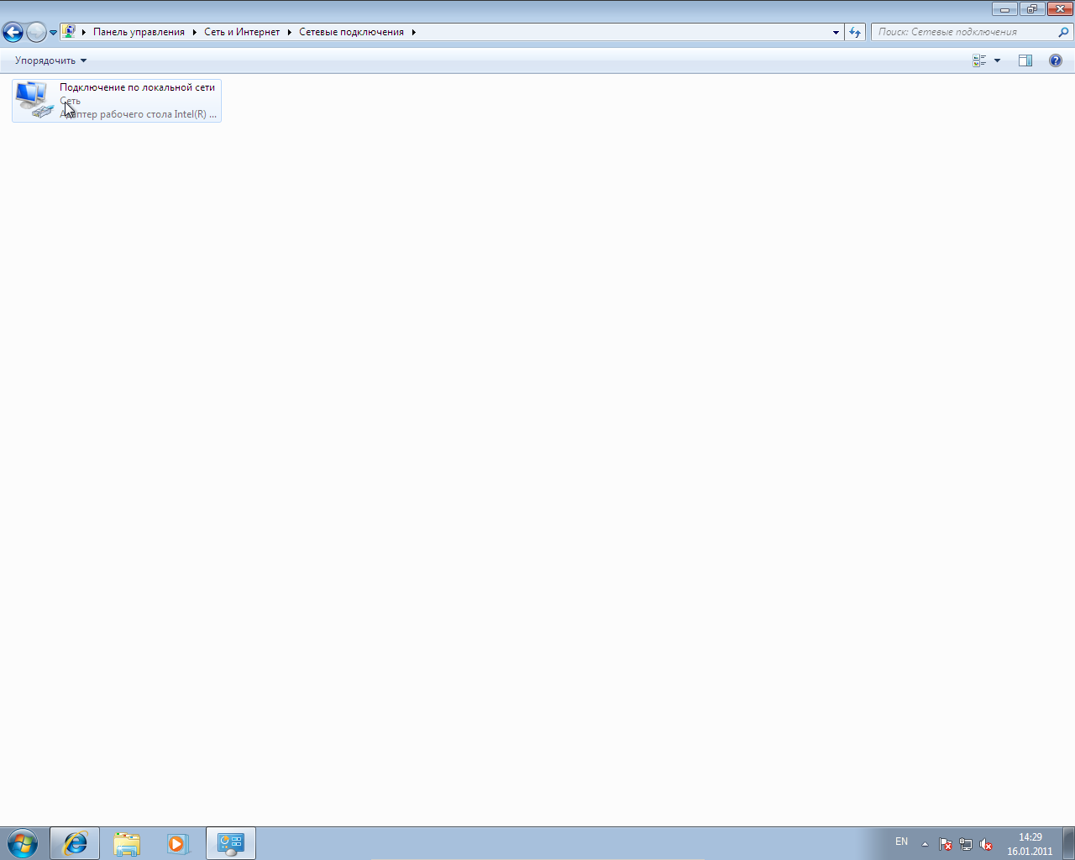This screenshot has height=860, width=1075.
Task: Click the search magnifier icon
Action: pos(1064,32)
